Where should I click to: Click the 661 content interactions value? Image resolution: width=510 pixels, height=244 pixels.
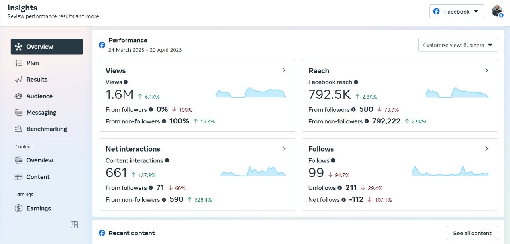pyautogui.click(x=116, y=173)
